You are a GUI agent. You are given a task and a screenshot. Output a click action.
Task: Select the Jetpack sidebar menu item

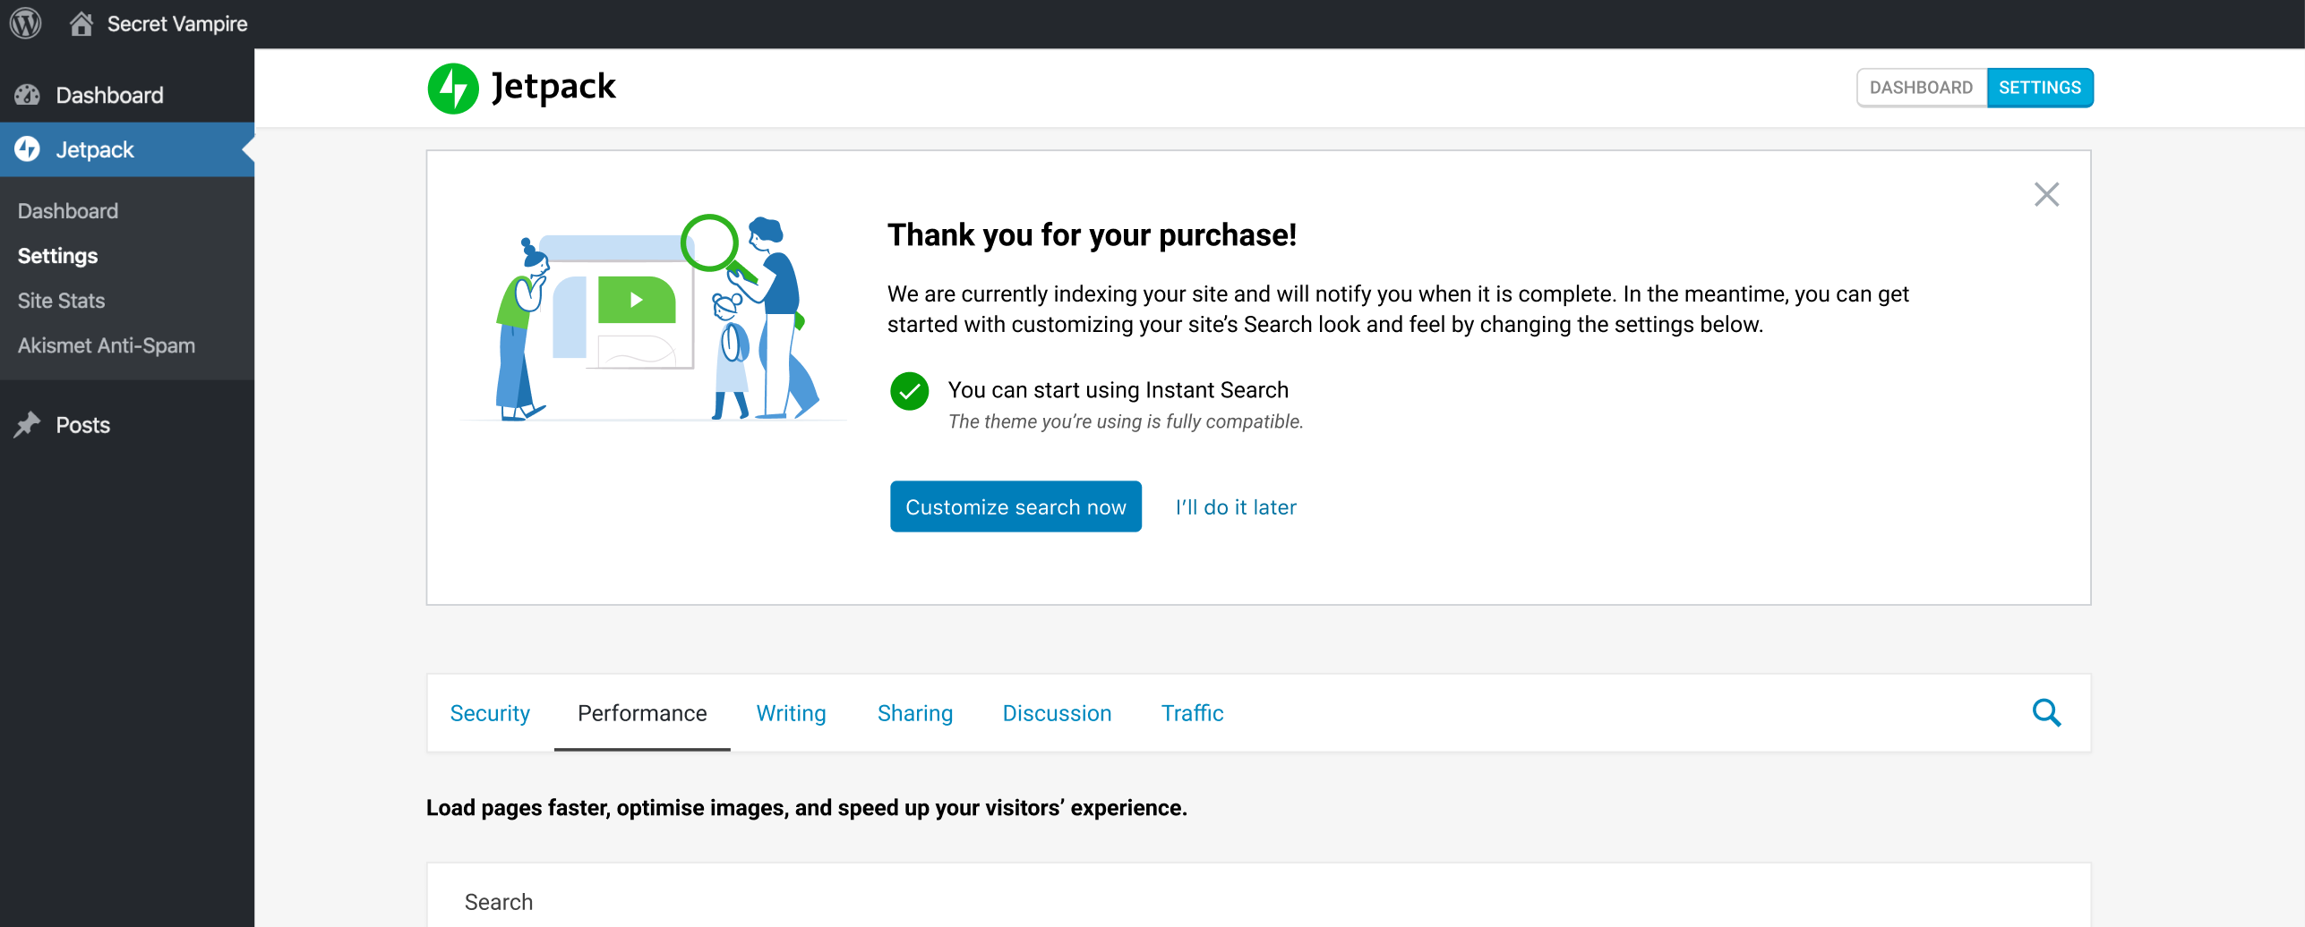127,149
